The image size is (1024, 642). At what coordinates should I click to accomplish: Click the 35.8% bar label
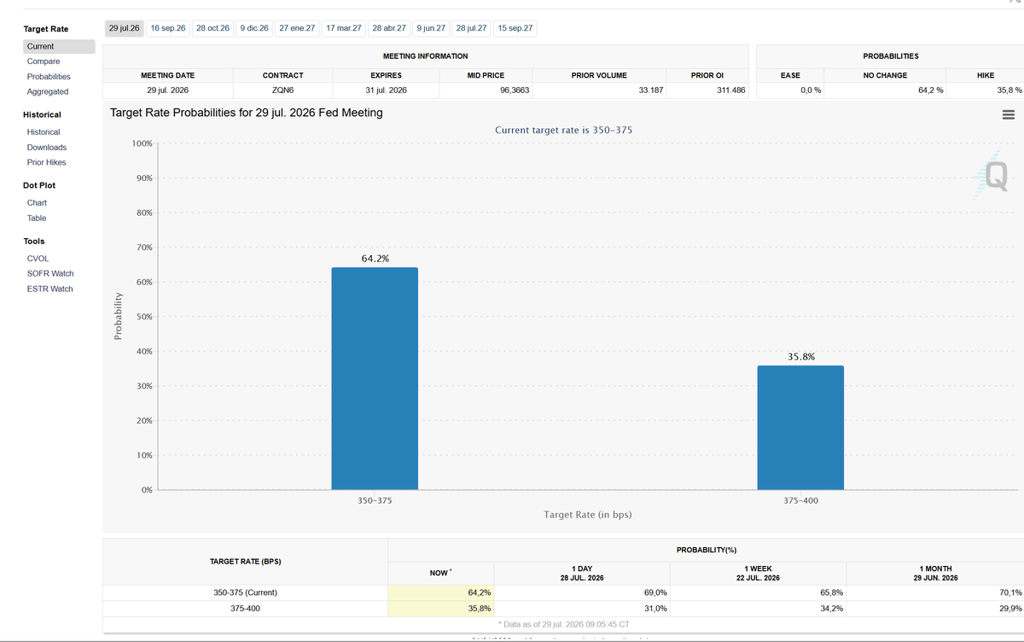point(800,357)
